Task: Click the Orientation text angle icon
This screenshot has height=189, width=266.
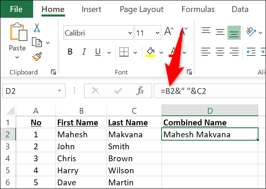Action: pyautogui.click(x=251, y=32)
